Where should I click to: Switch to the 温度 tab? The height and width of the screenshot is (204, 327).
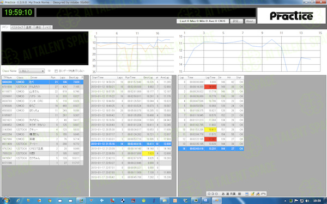tap(29, 27)
